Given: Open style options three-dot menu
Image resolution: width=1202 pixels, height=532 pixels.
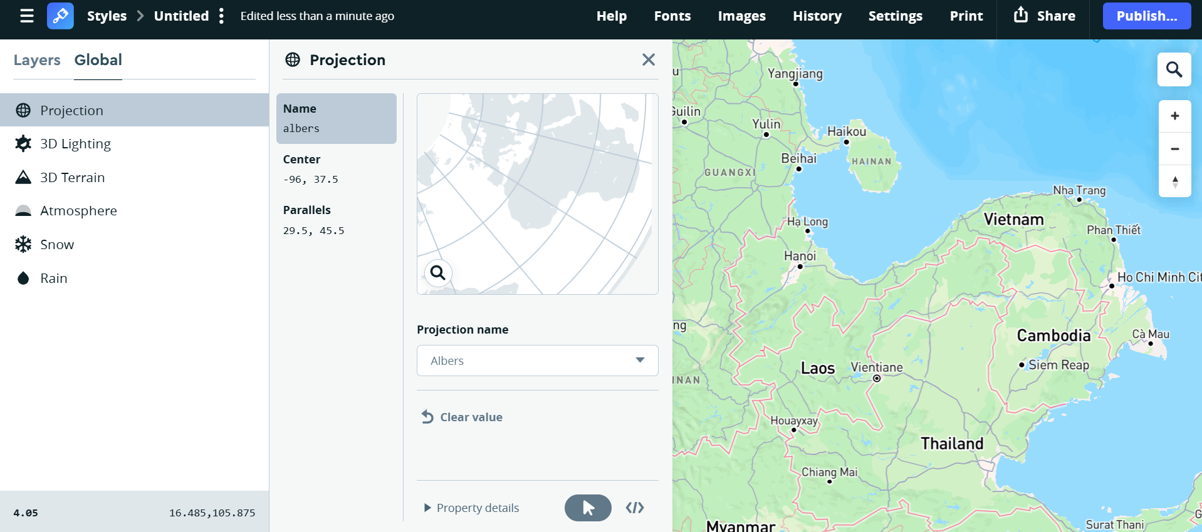Looking at the screenshot, I should coord(221,16).
